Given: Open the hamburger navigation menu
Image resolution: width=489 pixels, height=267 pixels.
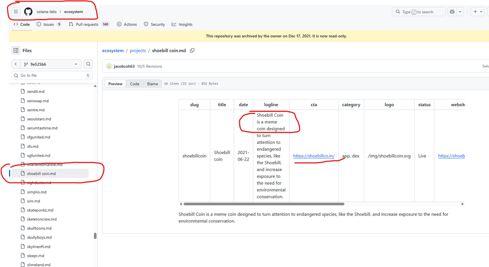Looking at the screenshot, I should [16, 12].
